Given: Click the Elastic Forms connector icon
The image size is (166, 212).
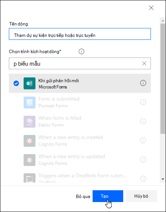Looking at the screenshot, I should coord(30,122).
